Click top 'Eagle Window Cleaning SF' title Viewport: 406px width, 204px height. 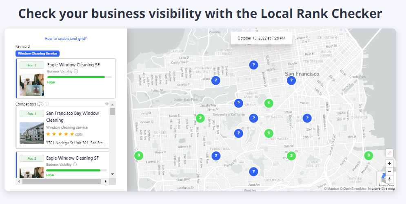pyautogui.click(x=73, y=65)
